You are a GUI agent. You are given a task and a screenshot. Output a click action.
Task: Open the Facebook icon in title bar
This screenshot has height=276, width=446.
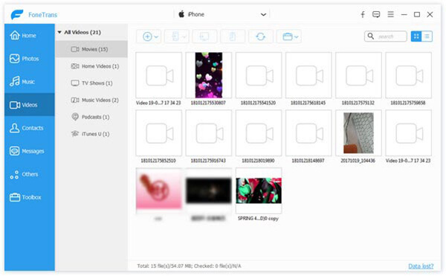pyautogui.click(x=363, y=15)
